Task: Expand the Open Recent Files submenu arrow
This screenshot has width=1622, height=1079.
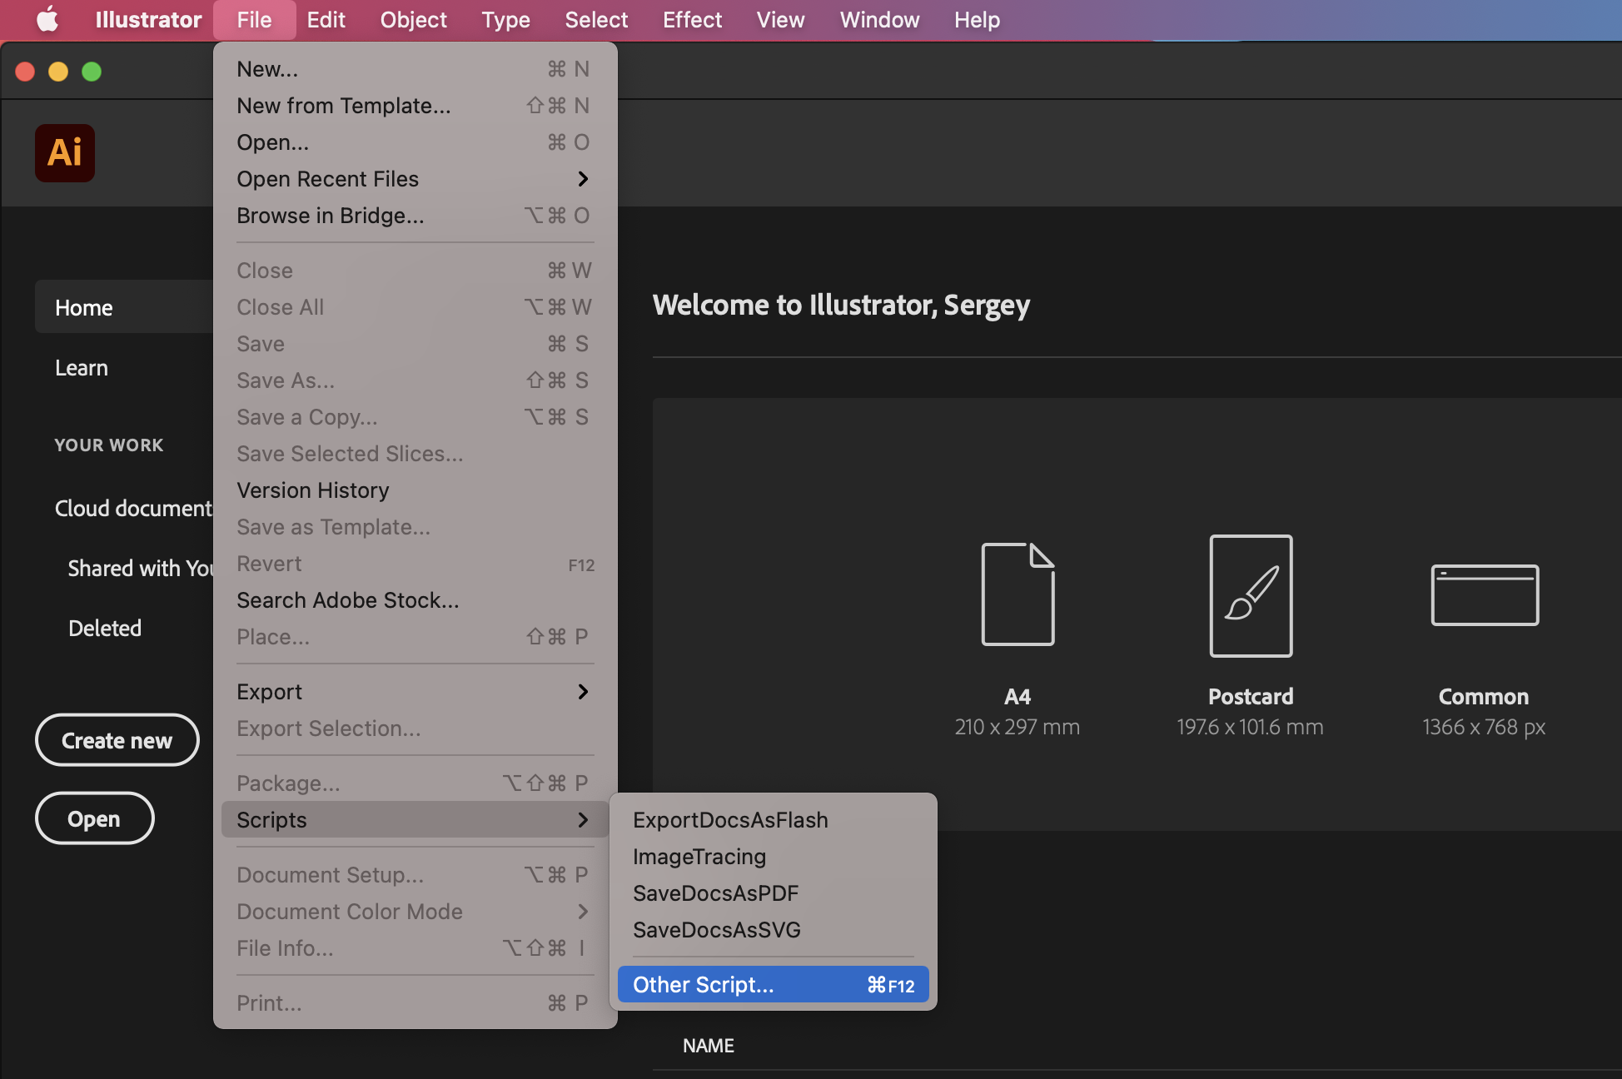Action: [583, 179]
